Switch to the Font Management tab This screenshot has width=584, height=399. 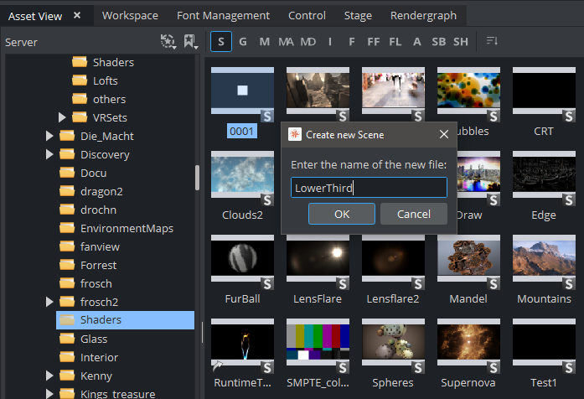coord(223,15)
